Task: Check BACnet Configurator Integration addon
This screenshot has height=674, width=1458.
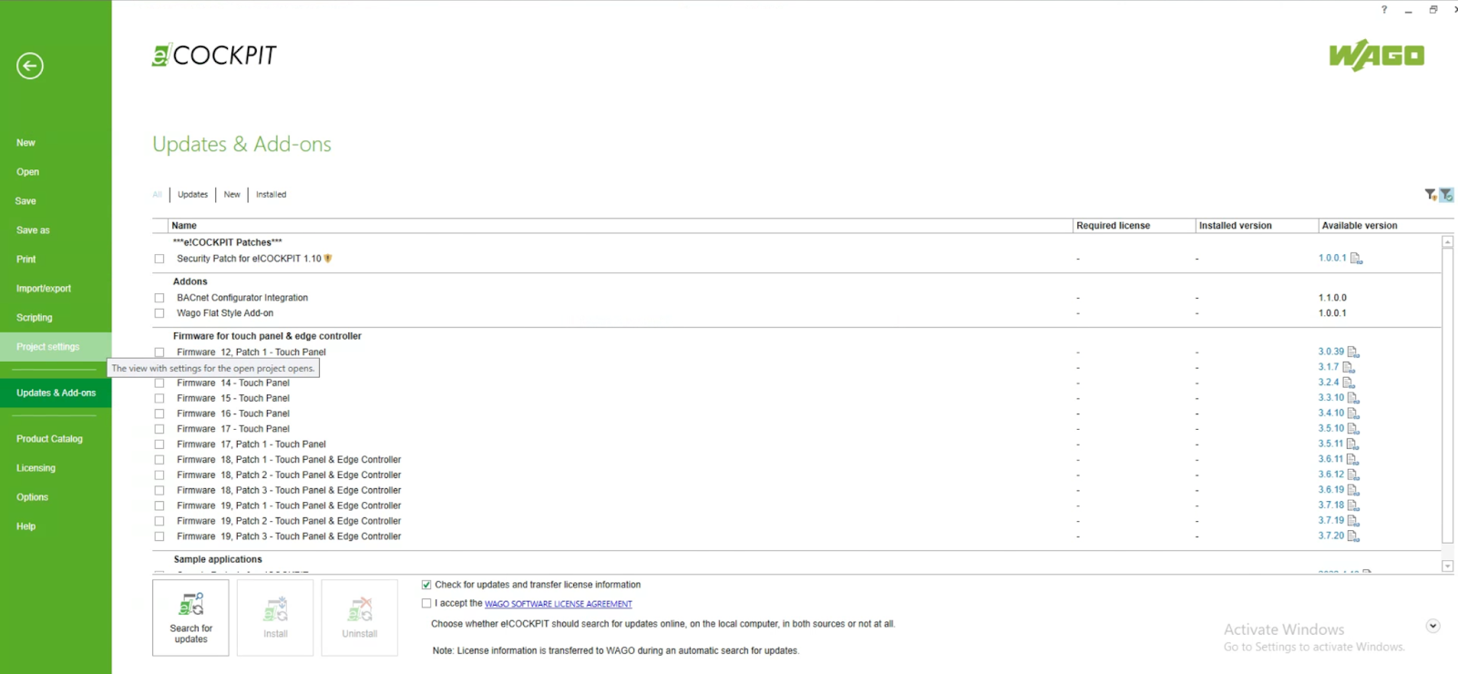Action: pos(159,298)
